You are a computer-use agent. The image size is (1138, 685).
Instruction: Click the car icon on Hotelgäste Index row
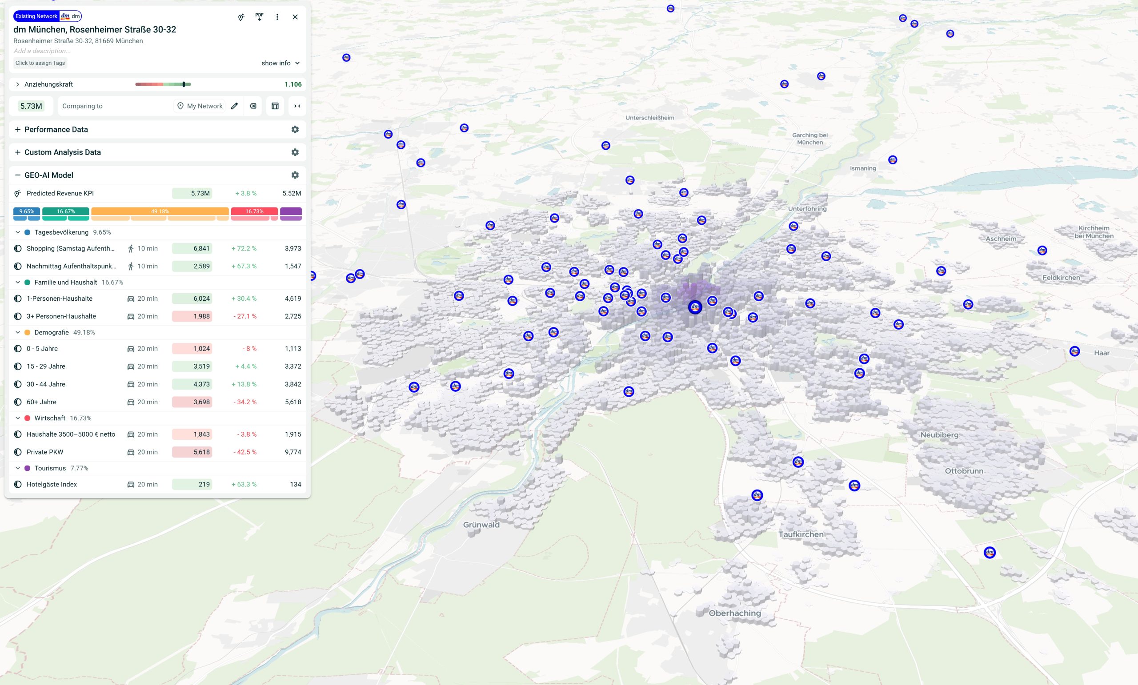(131, 485)
